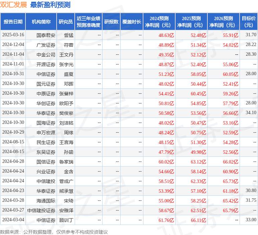Screen dimensions: 258x235
Task: Click the date 2024-12-04
Action: pos(13,45)
